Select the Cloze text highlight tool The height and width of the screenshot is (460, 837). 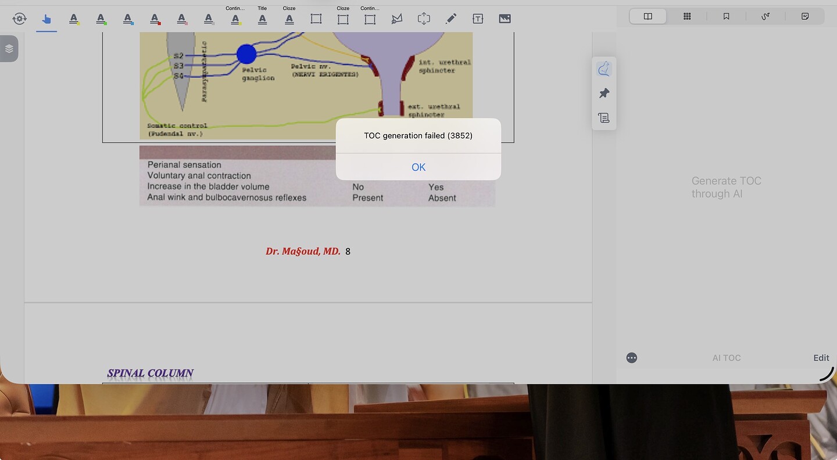(x=289, y=19)
